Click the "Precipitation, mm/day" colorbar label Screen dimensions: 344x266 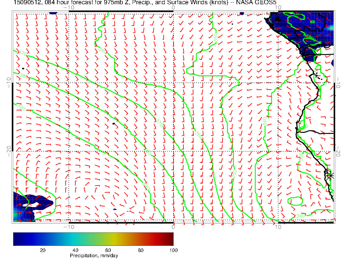[94, 256]
